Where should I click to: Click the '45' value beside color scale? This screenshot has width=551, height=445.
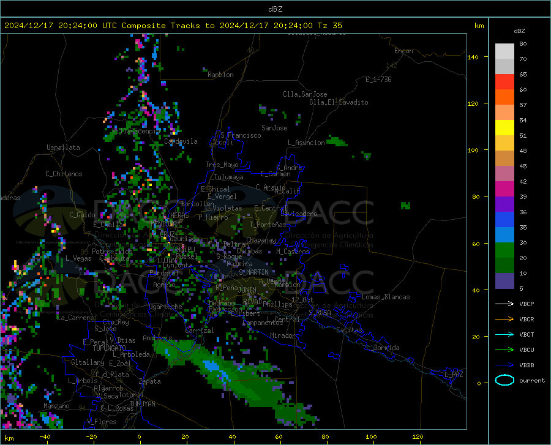[x=523, y=166]
